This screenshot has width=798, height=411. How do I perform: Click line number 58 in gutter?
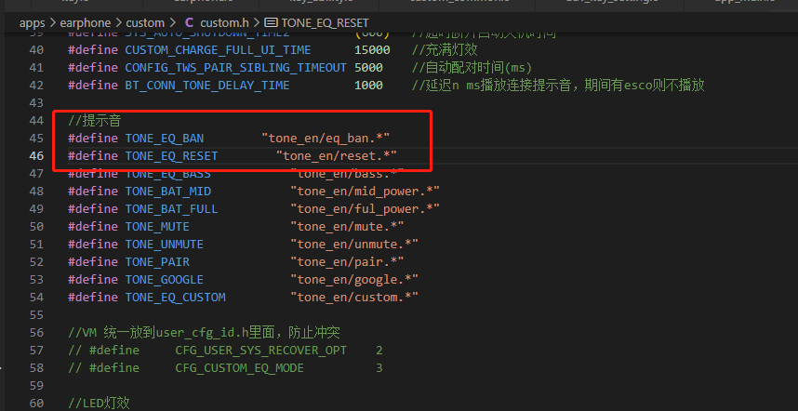point(36,368)
